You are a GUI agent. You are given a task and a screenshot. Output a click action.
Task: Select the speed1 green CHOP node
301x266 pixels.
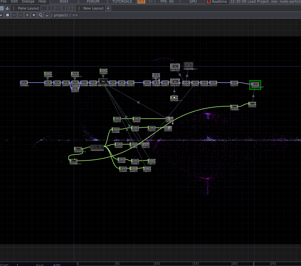coord(103,71)
